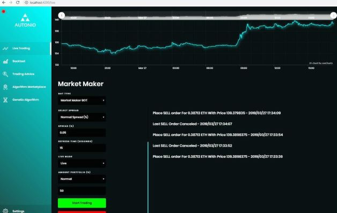
Task: Click log entry with timestamp 17:33:54
Action: tap(218, 135)
